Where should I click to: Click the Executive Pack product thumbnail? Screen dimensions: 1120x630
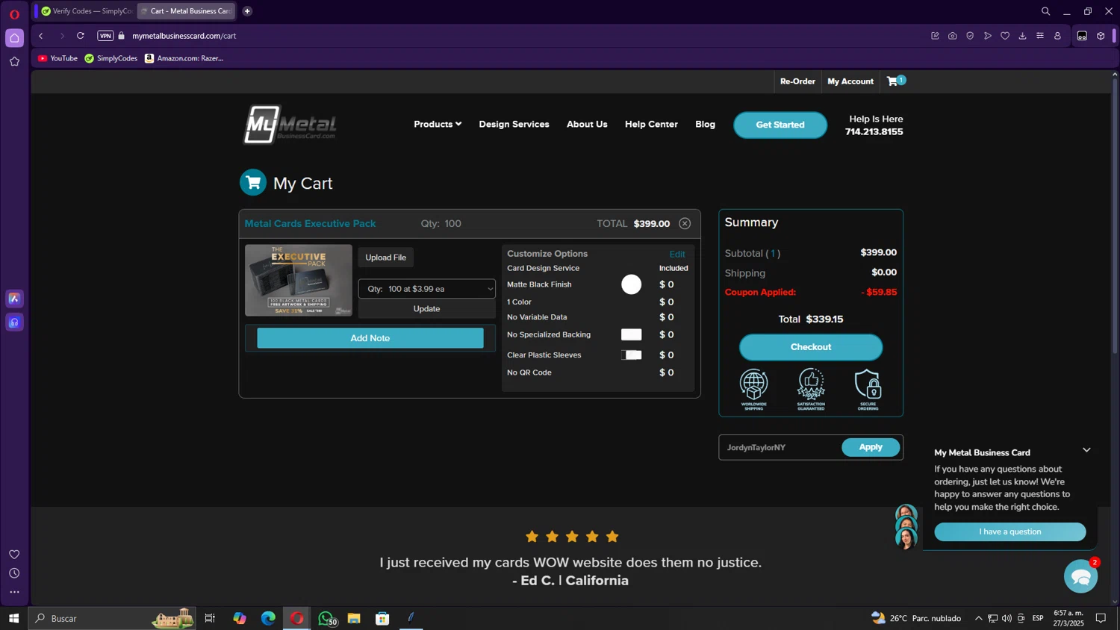tap(299, 280)
